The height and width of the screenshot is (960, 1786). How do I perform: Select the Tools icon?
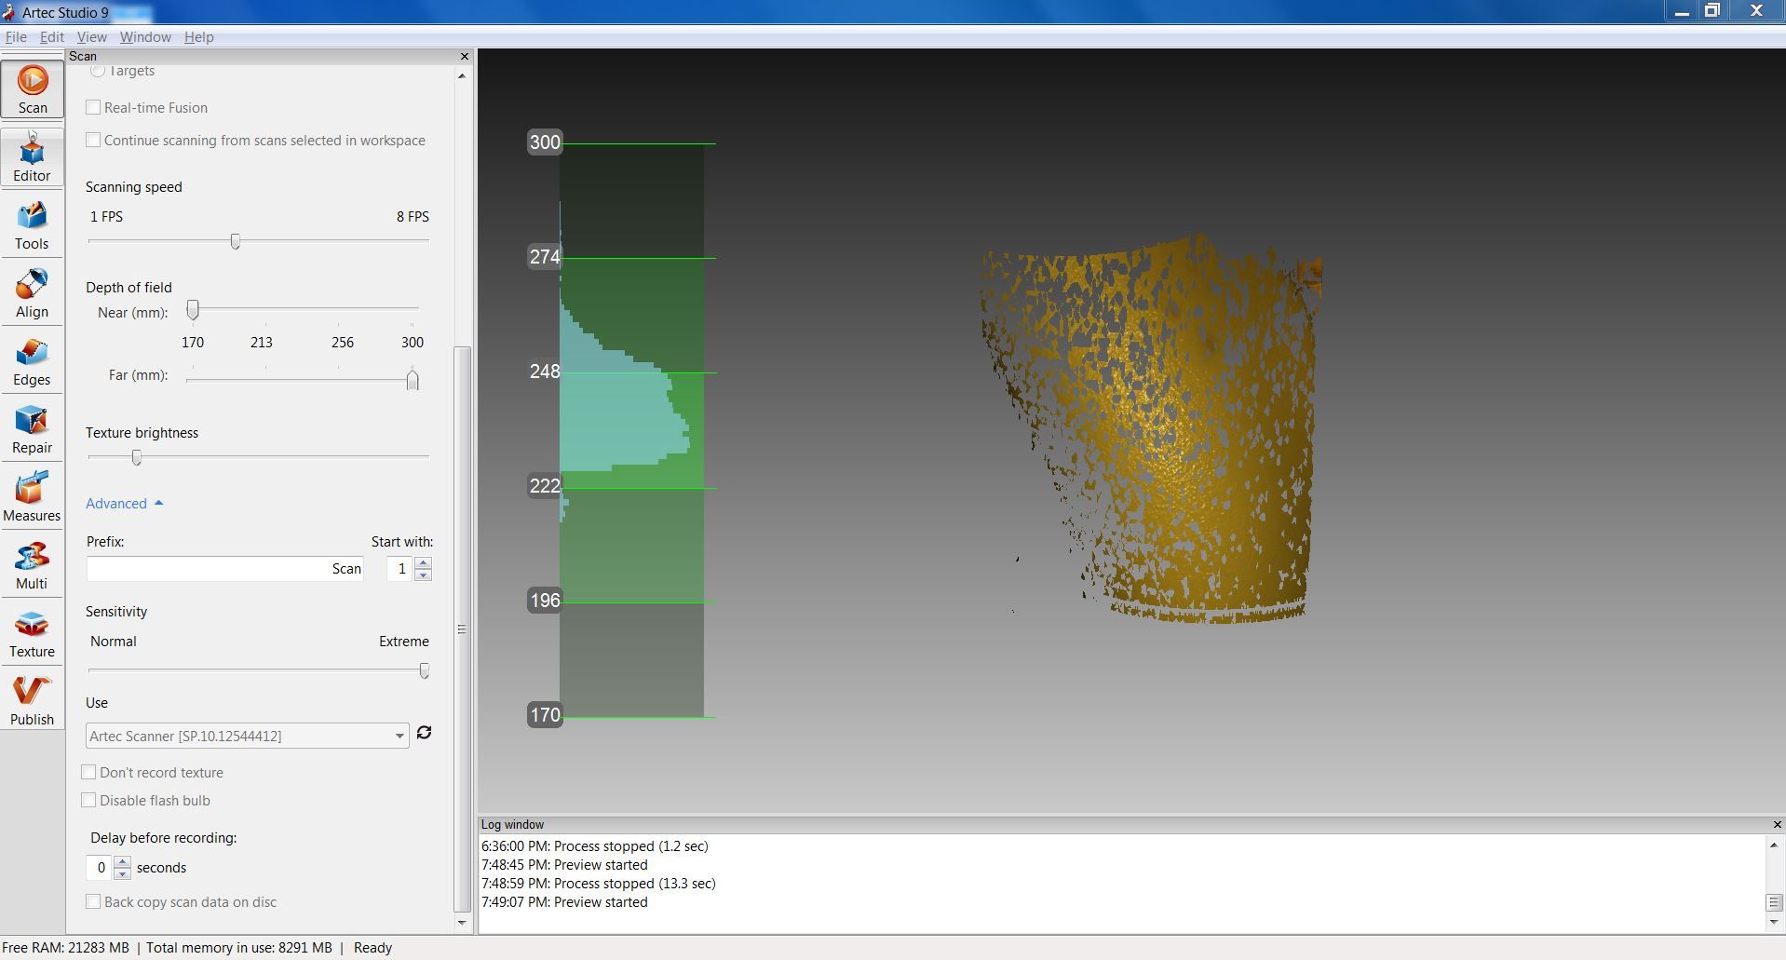32,223
